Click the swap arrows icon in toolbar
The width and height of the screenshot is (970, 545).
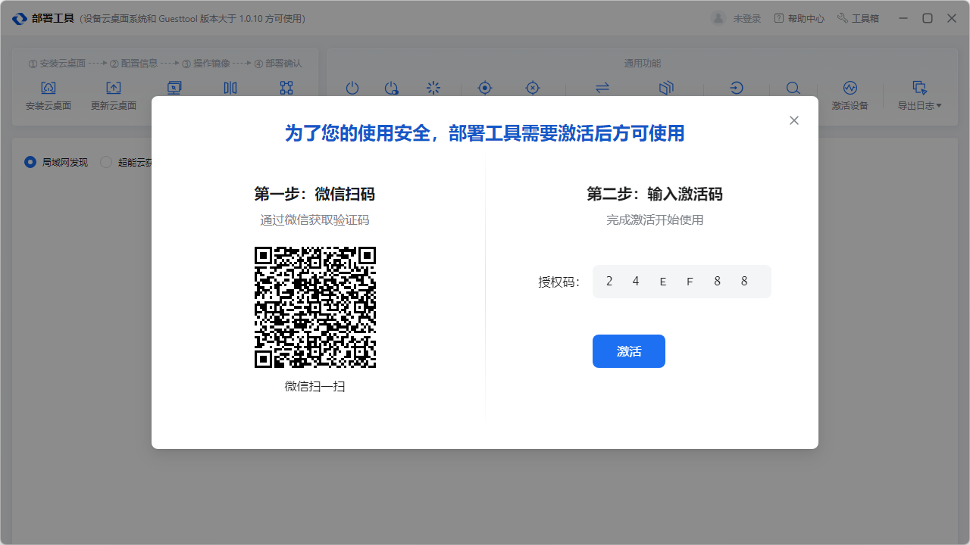[x=602, y=88]
